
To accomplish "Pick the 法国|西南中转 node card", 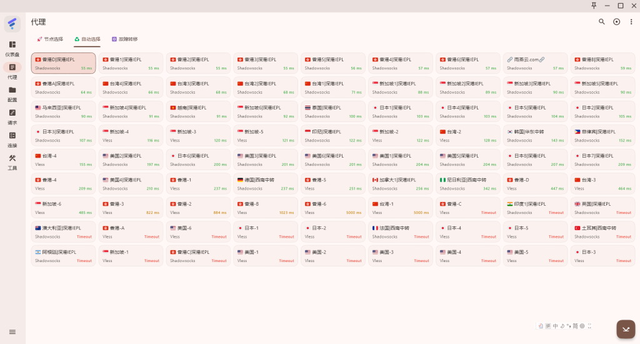I will pos(400,232).
